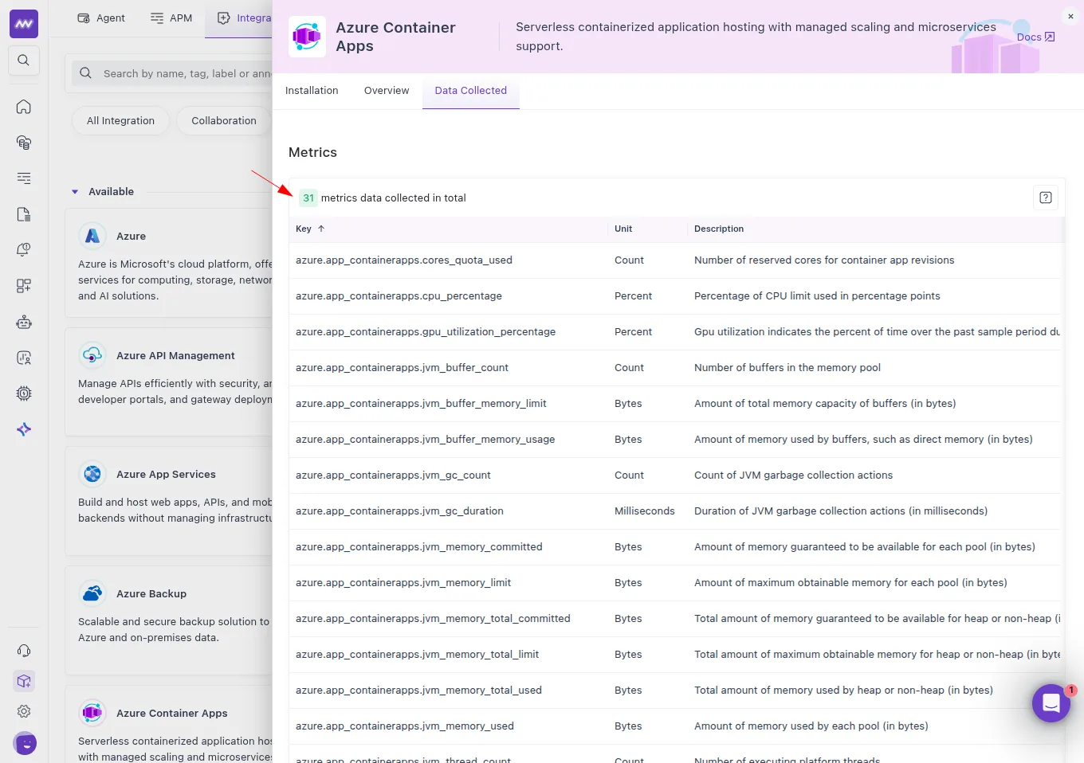Viewport: 1084px width, 763px height.
Task: Open the Azure Backup card
Action: tap(169, 620)
